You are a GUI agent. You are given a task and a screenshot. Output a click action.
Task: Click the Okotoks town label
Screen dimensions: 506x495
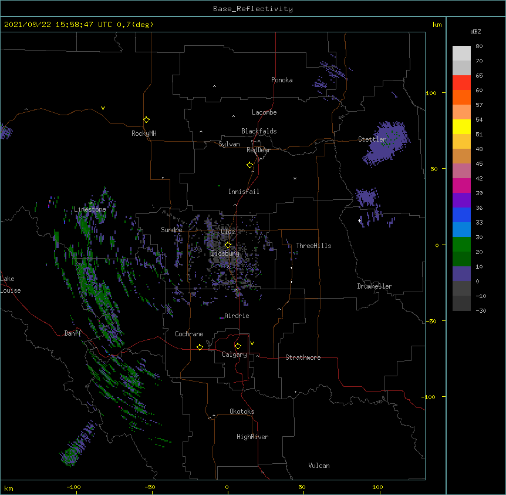pyautogui.click(x=242, y=412)
